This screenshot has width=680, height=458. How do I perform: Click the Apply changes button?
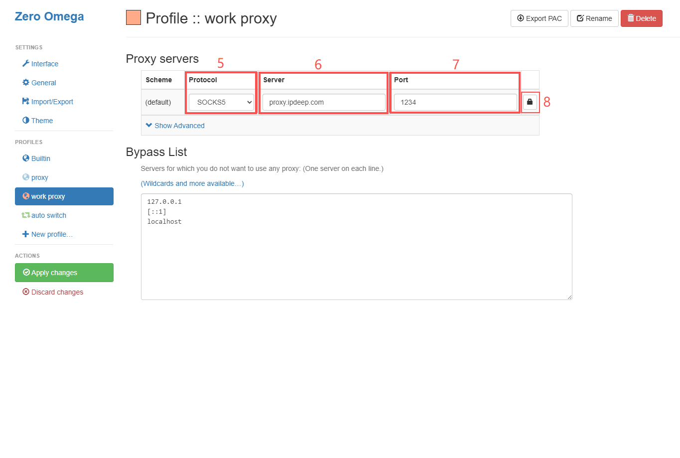pos(64,273)
